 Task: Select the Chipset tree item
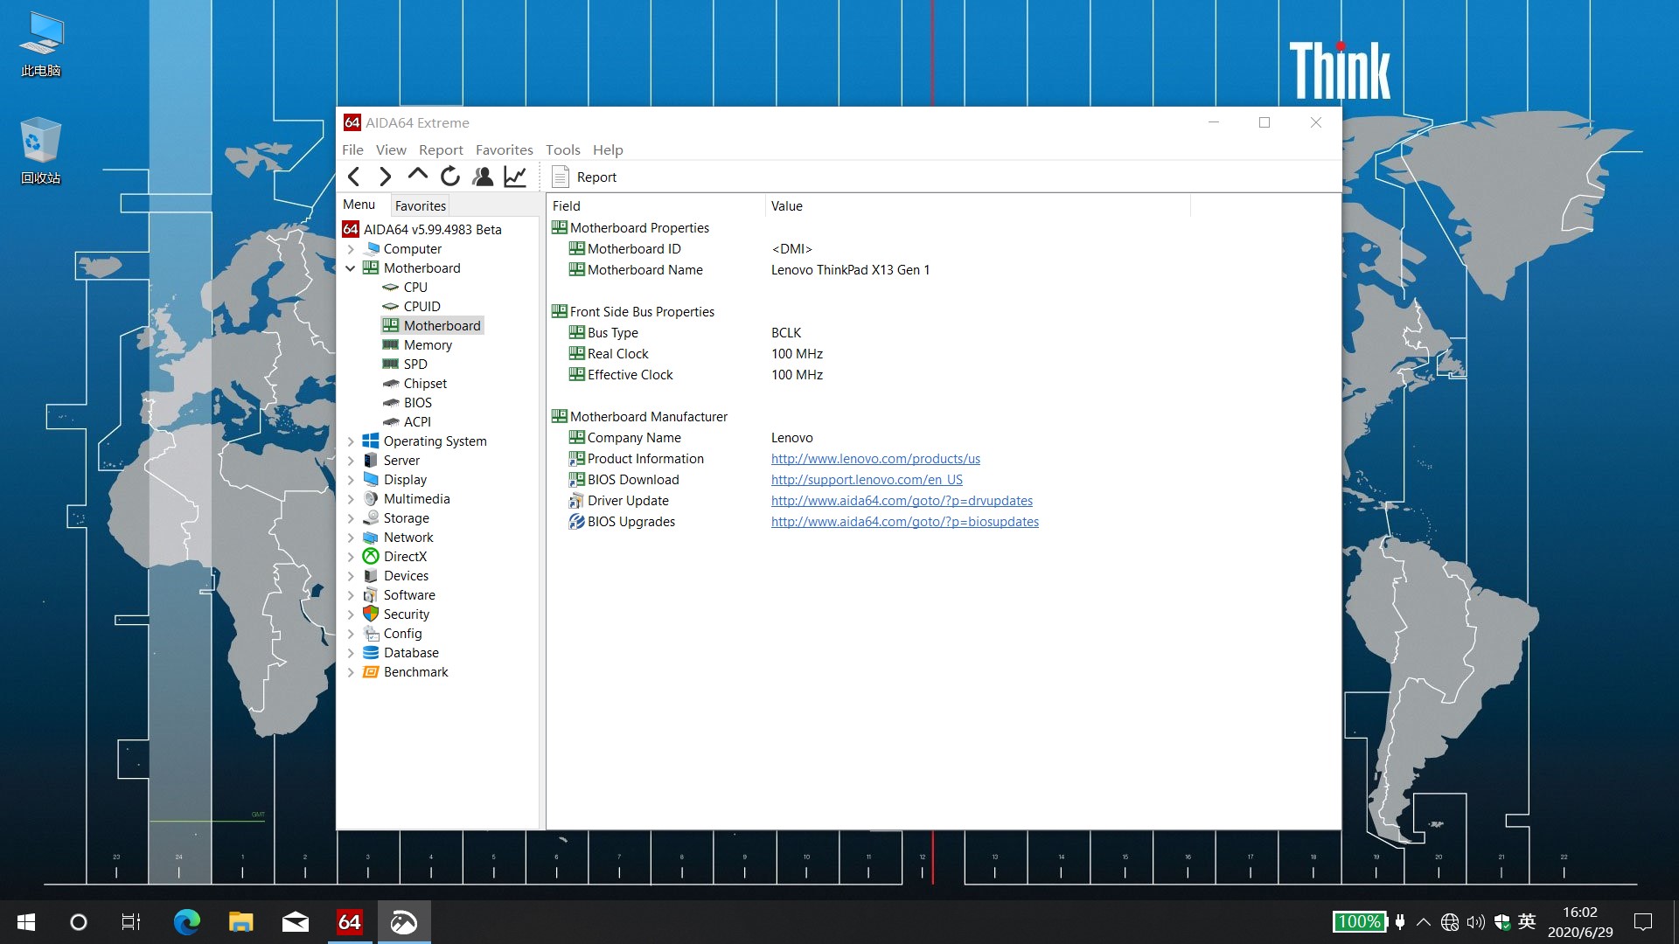click(425, 384)
